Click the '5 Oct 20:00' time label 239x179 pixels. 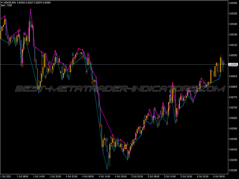coord(186,176)
